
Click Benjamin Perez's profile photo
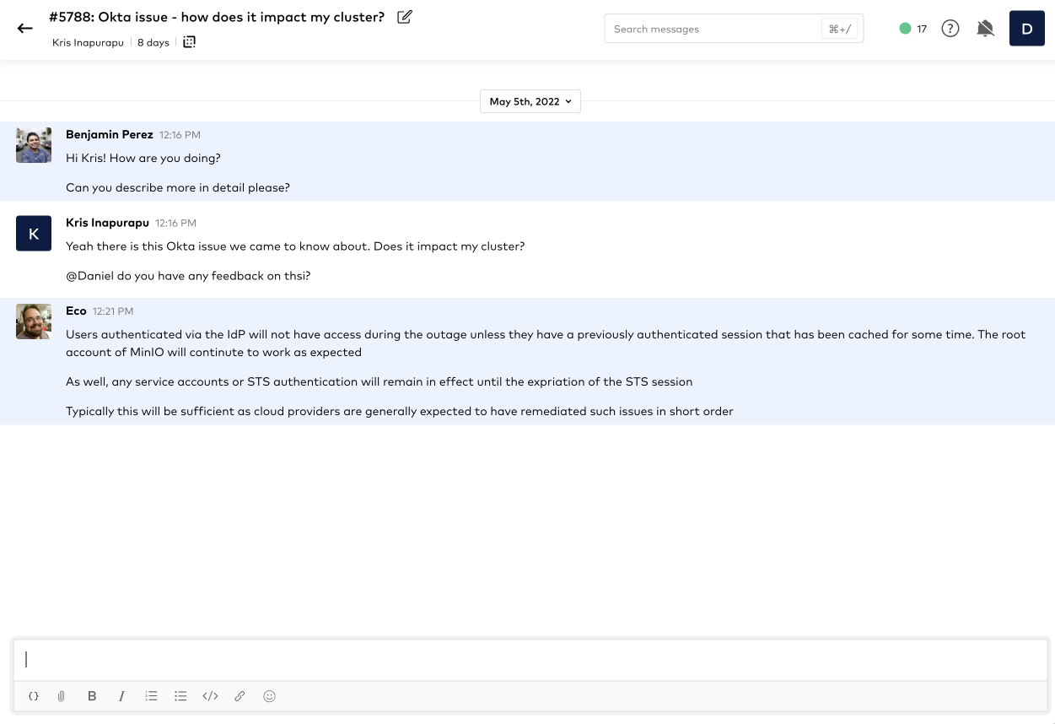[34, 145]
